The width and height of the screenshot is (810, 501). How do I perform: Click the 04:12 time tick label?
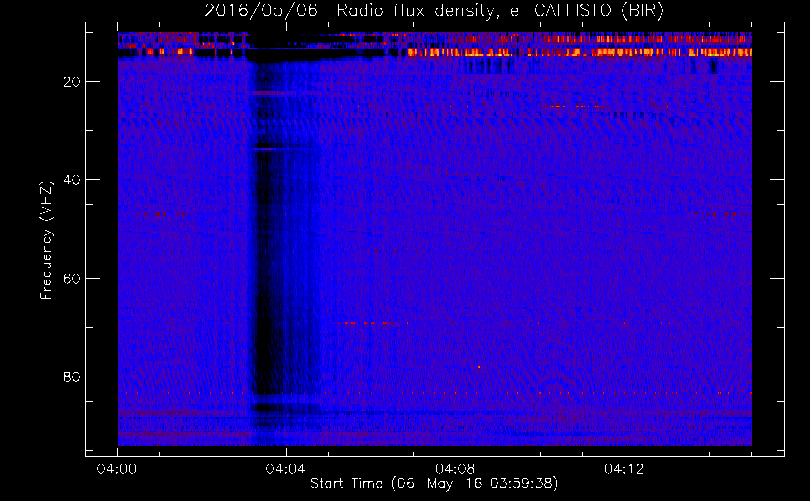click(x=624, y=469)
